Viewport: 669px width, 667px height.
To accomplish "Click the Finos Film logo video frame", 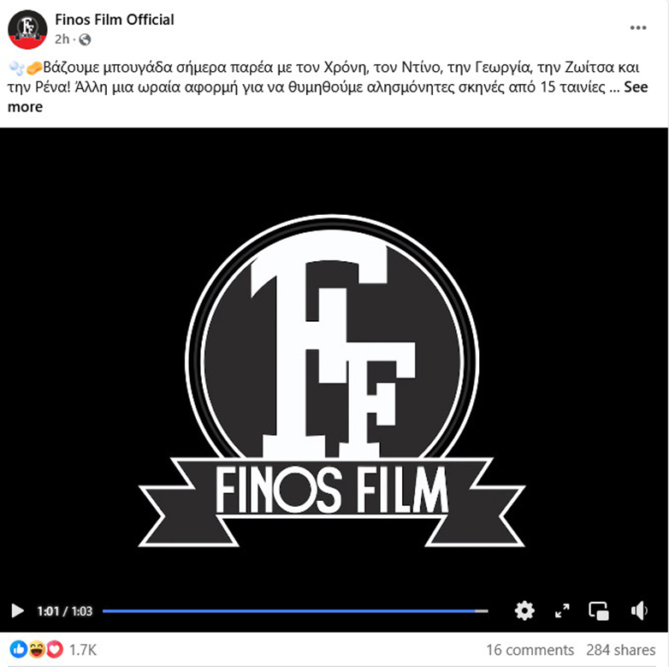I will tap(332, 380).
